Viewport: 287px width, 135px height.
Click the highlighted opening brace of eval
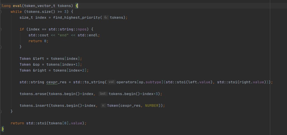click(77, 6)
